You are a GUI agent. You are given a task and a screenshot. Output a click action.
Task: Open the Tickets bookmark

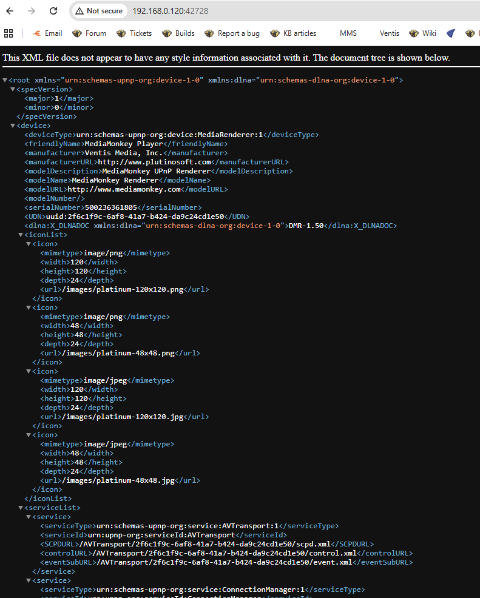pos(134,33)
